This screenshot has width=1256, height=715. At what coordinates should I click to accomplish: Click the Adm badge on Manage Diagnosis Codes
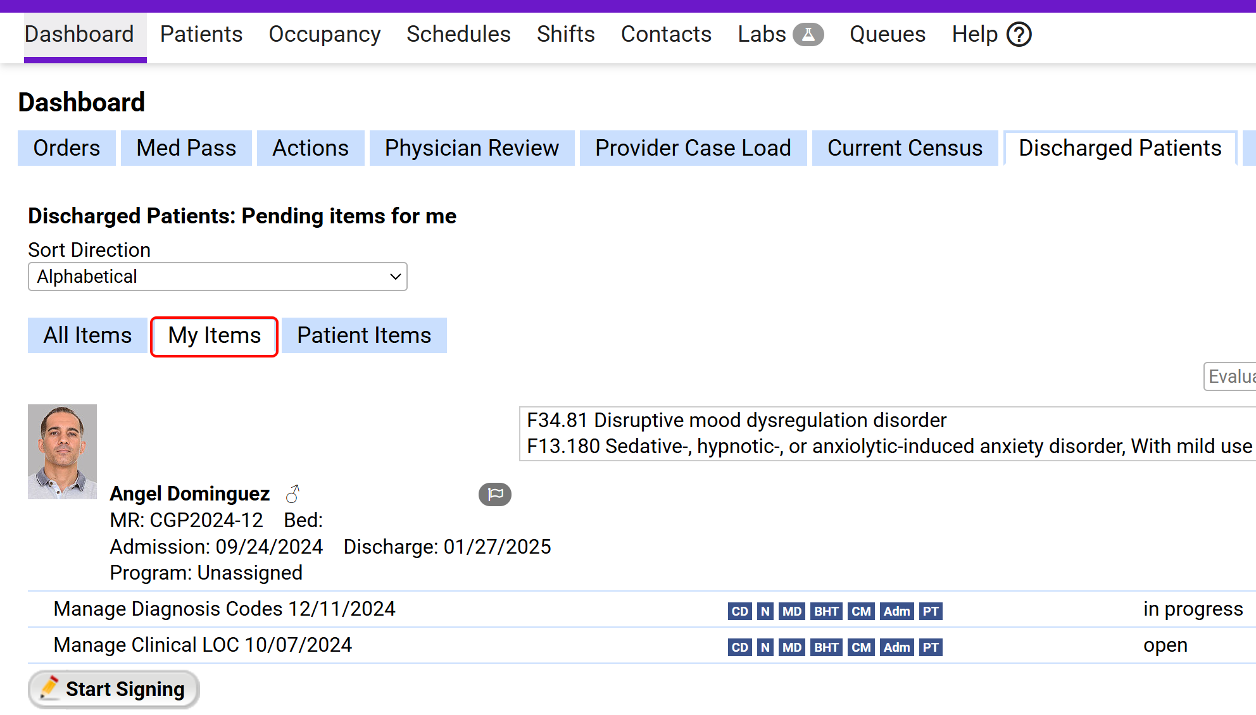[896, 611]
